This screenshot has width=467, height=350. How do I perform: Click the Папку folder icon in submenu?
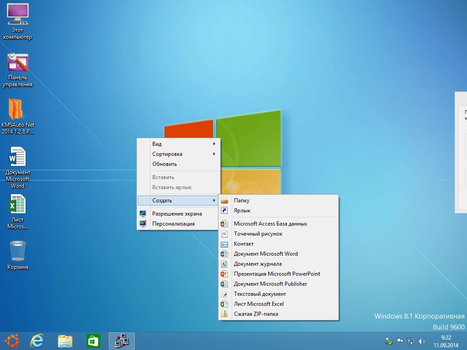(x=224, y=201)
